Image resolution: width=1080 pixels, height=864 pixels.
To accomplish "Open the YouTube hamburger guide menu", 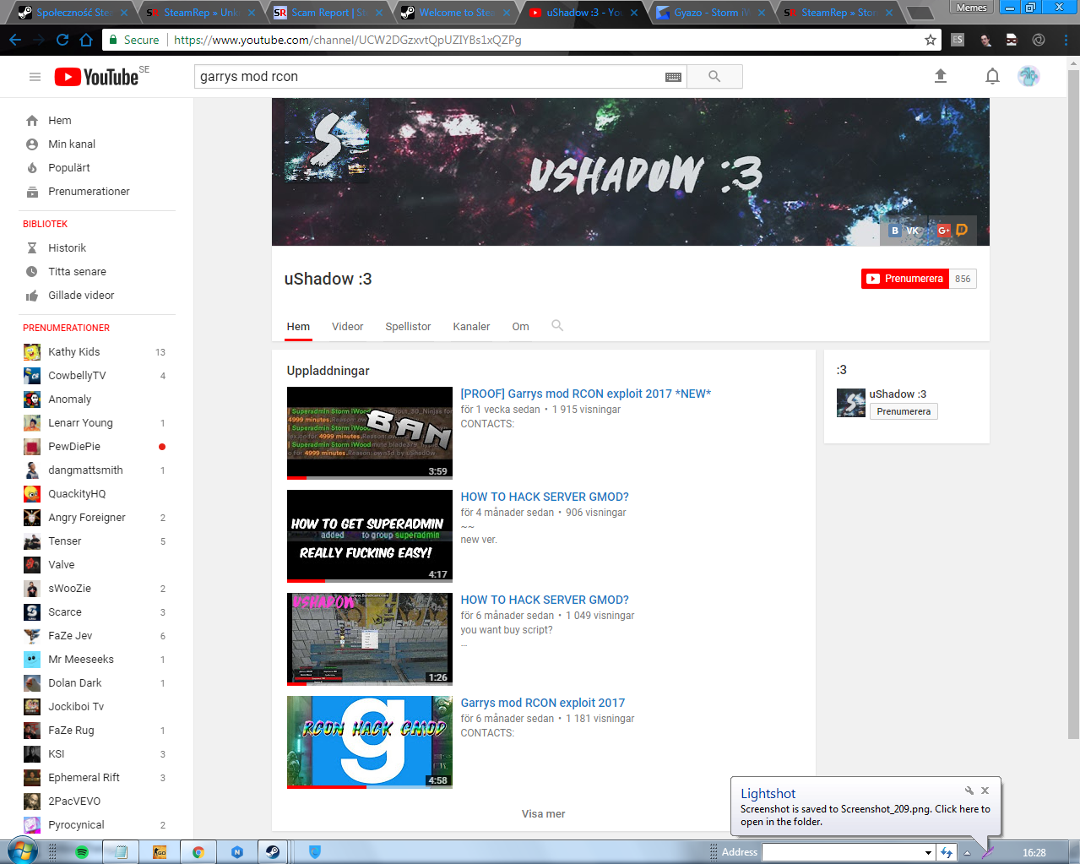I will (35, 77).
